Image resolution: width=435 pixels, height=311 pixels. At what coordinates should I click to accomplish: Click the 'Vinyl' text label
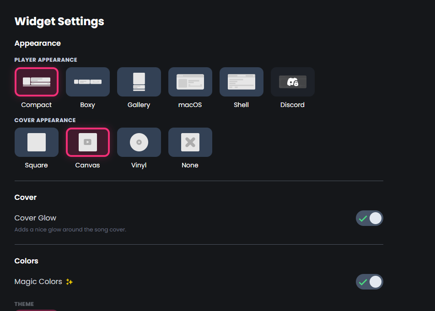coord(139,165)
